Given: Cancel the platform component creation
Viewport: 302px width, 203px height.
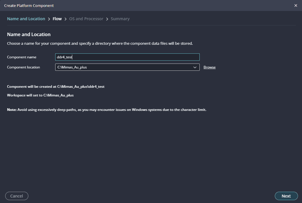Looking at the screenshot, I should (x=16, y=196).
